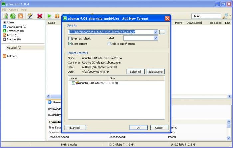
Task: Click the D: 0.0 kB/s download status entry
Action: (121, 144)
